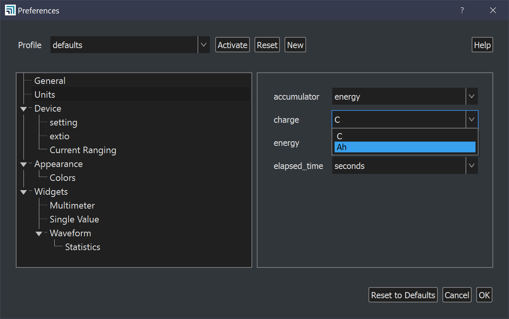Open the accumulator dropdown
This screenshot has height=319, width=509.
coord(471,96)
